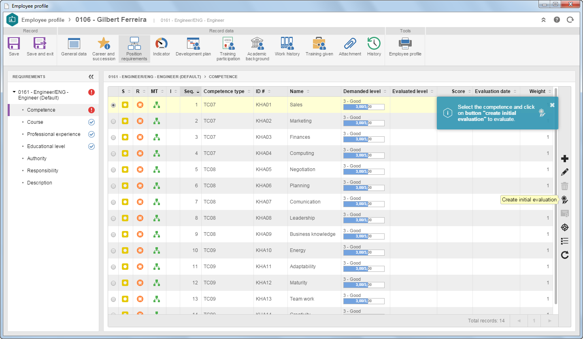Collapse the header with double chevron up
The height and width of the screenshot is (339, 583).
[543, 19]
